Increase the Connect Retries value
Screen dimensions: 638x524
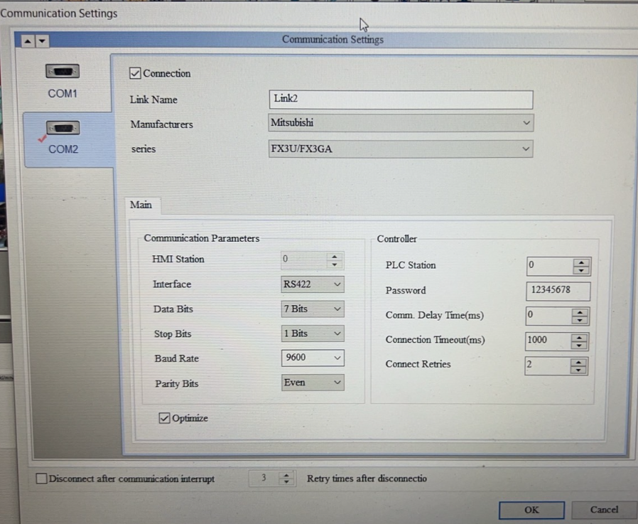pyautogui.click(x=578, y=362)
